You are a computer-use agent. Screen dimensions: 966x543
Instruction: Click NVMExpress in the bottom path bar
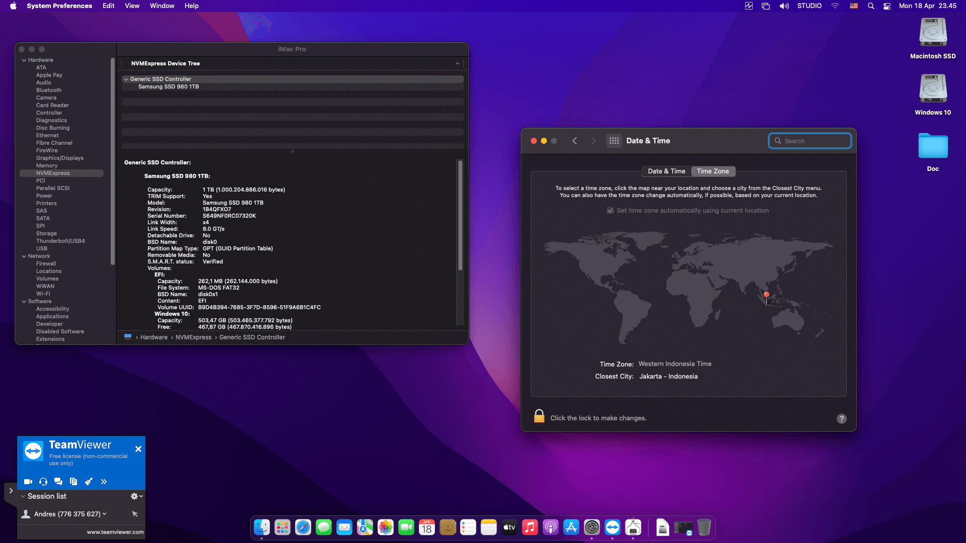pos(193,337)
